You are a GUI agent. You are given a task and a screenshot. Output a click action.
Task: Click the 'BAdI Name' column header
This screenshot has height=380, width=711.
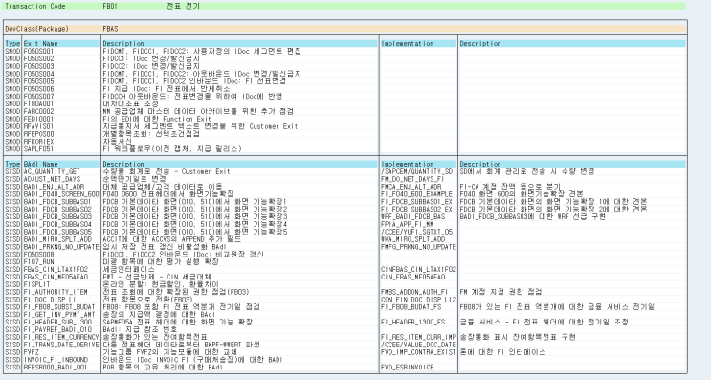40,164
